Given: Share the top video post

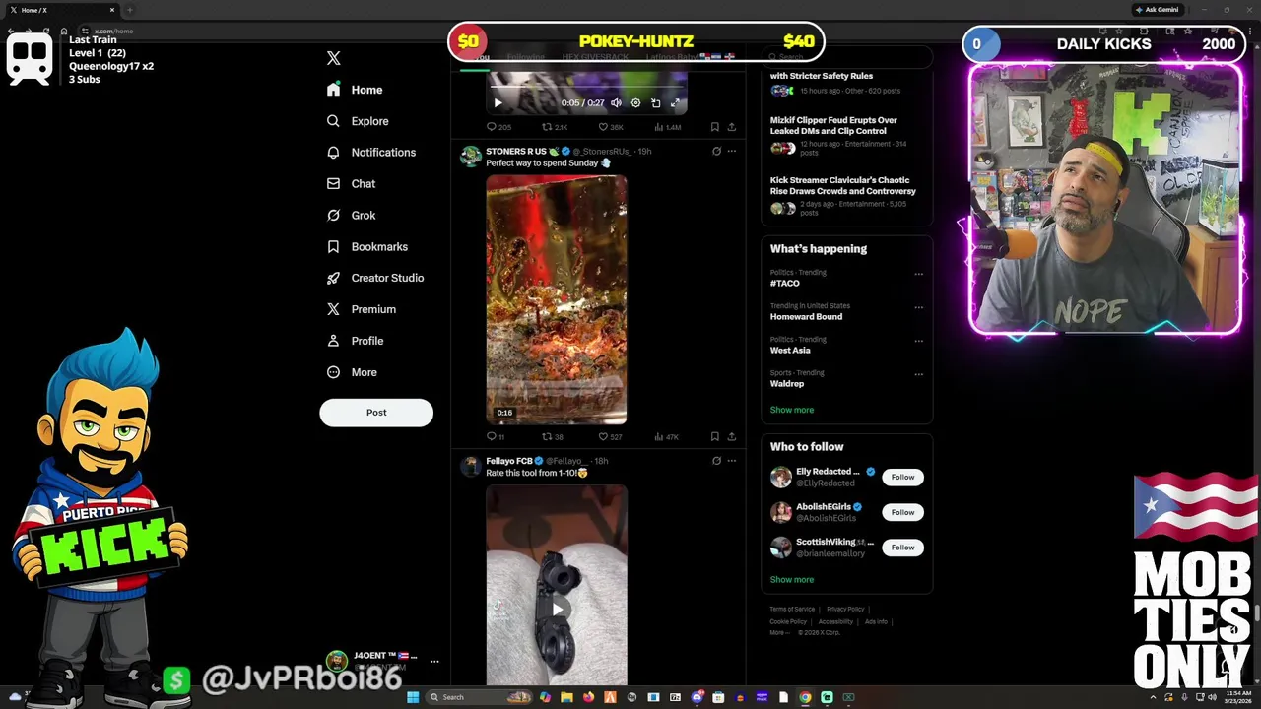Looking at the screenshot, I should click(731, 127).
